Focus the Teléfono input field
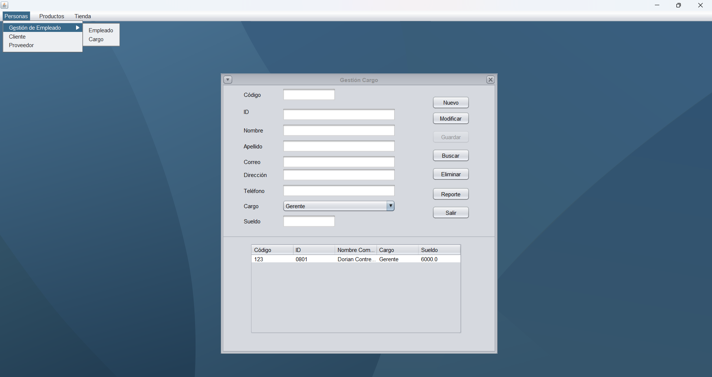The width and height of the screenshot is (712, 377). pos(339,191)
